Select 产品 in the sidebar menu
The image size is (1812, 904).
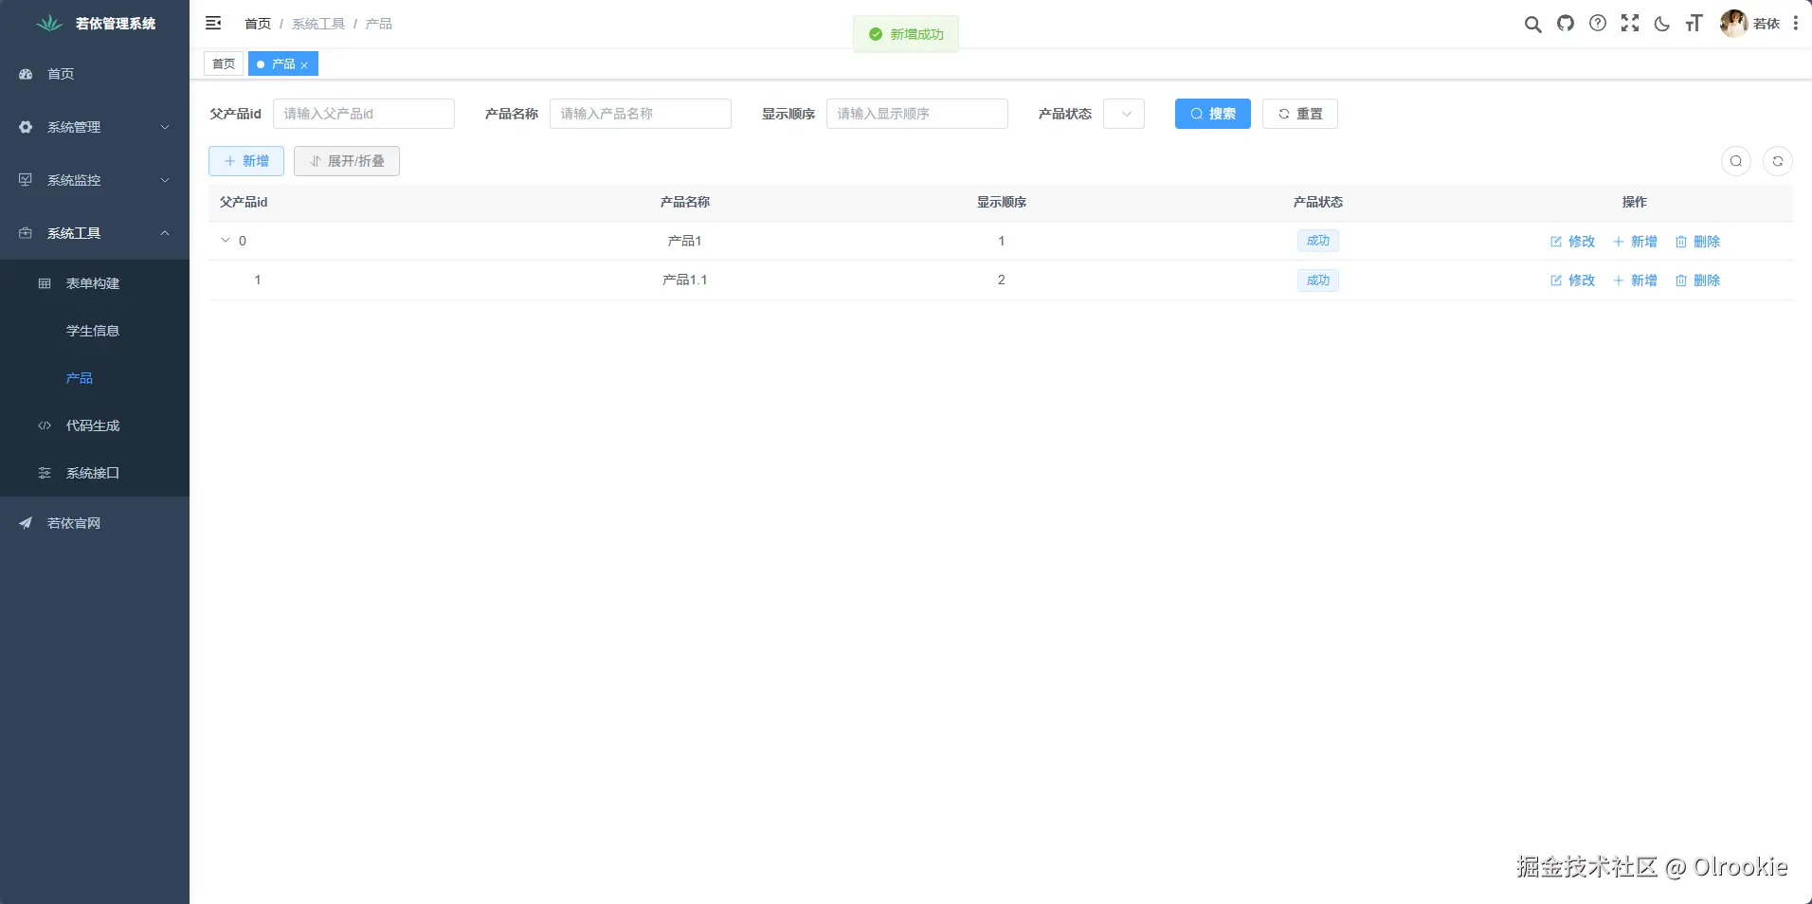point(95,378)
